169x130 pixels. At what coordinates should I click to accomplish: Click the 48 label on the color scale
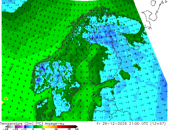(x=77, y=129)
